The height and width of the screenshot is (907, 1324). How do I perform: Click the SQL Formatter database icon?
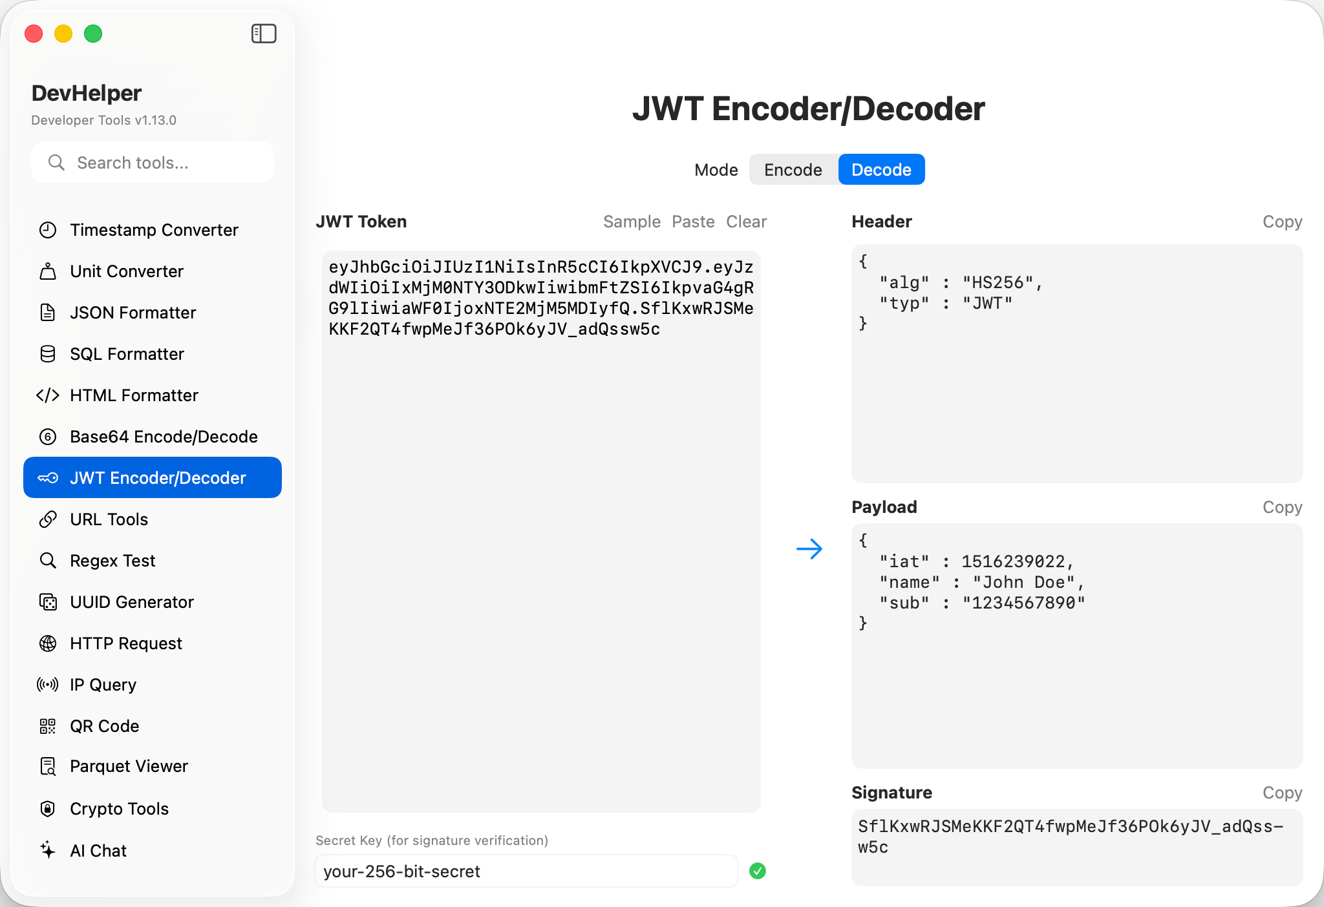pos(48,354)
